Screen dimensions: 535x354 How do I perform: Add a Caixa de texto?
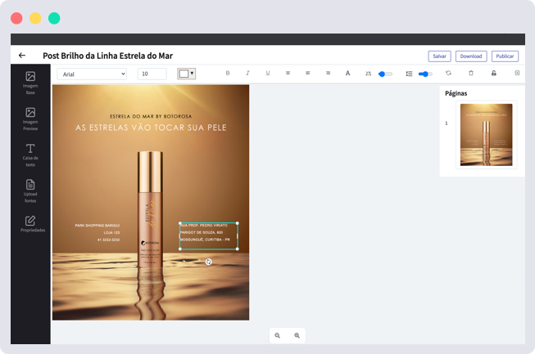click(30, 152)
